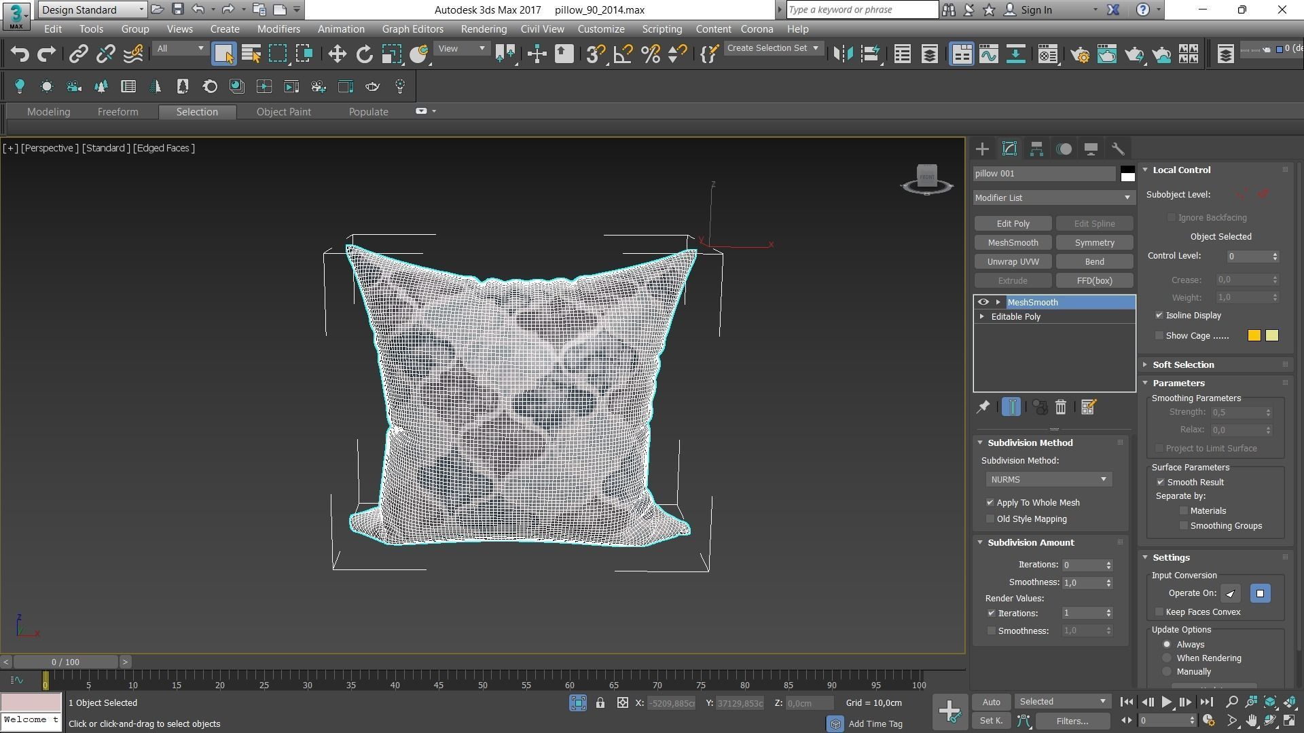Click the Undo arrow in main toolbar
Screen dimensions: 1304x733
(x=20, y=54)
